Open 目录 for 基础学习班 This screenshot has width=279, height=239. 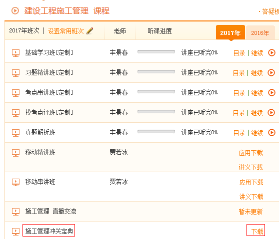click(x=239, y=53)
